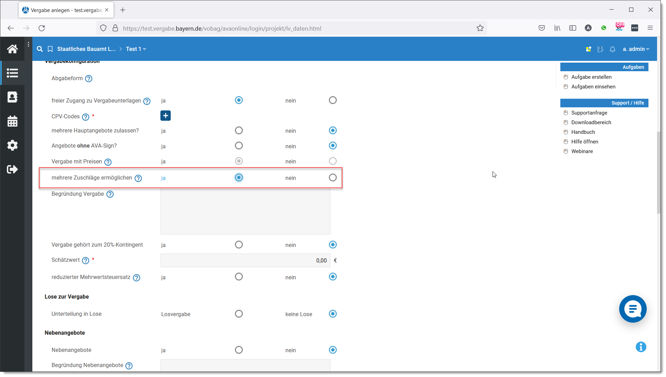The image size is (666, 377).
Task: Choose Losvergabe for Unterteilung in Lose
Action: click(239, 314)
